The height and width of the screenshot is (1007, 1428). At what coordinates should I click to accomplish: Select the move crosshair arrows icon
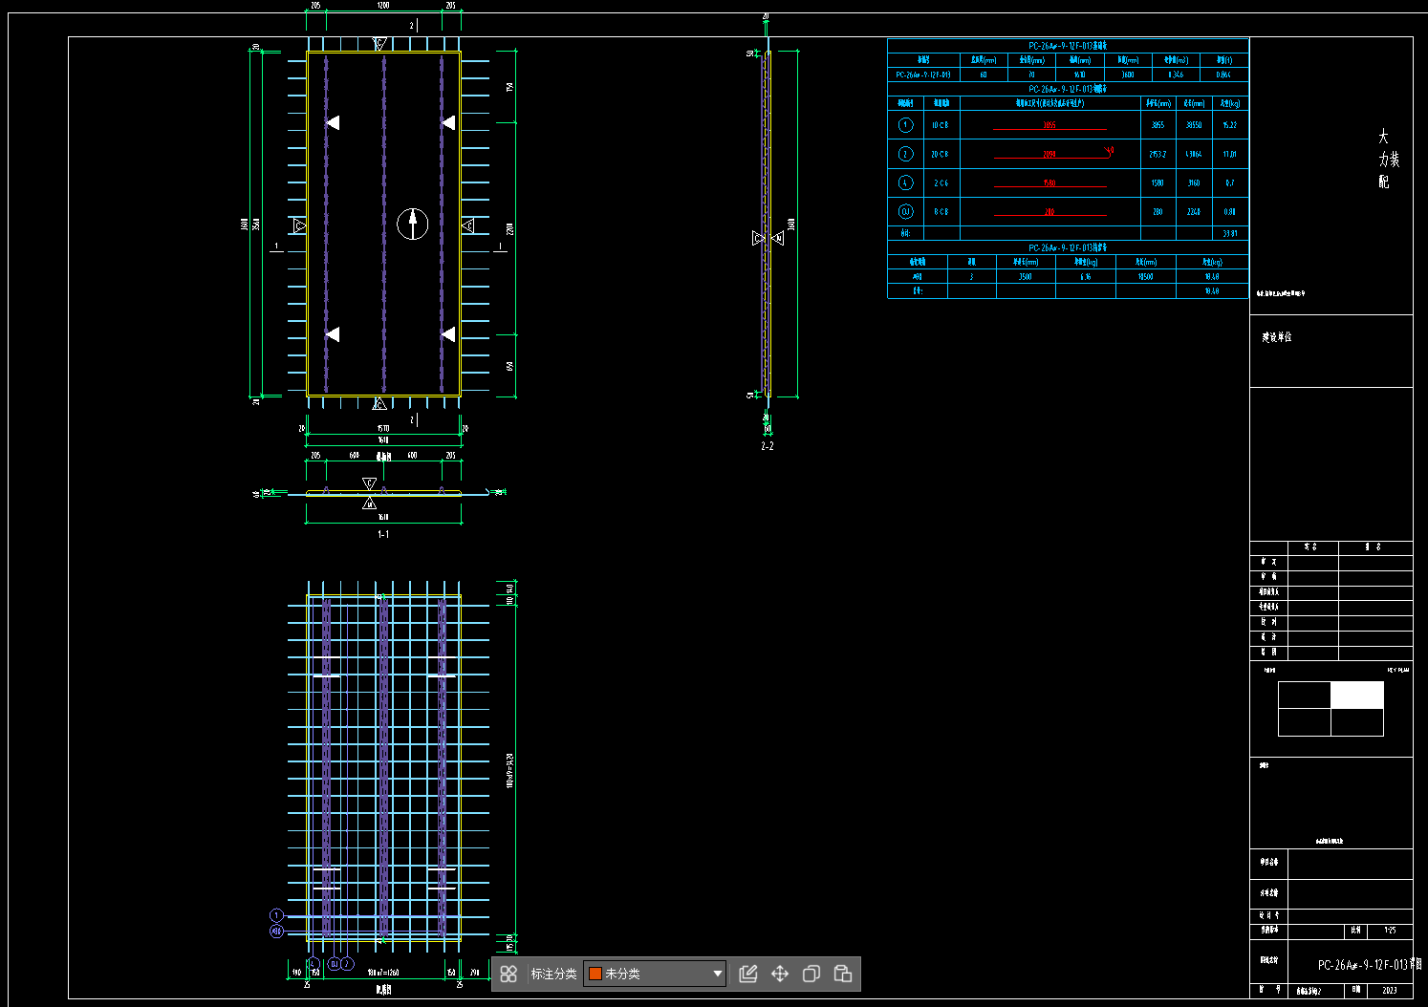click(780, 974)
